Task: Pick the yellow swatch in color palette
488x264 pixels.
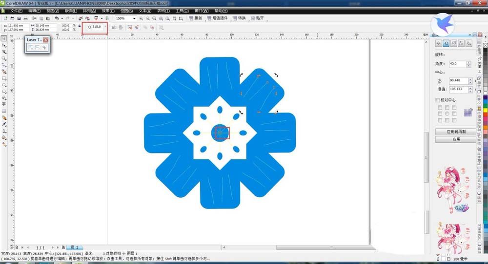Action: (x=485, y=109)
